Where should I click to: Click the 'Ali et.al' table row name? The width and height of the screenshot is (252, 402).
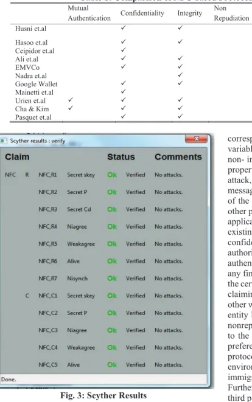coord(27,59)
